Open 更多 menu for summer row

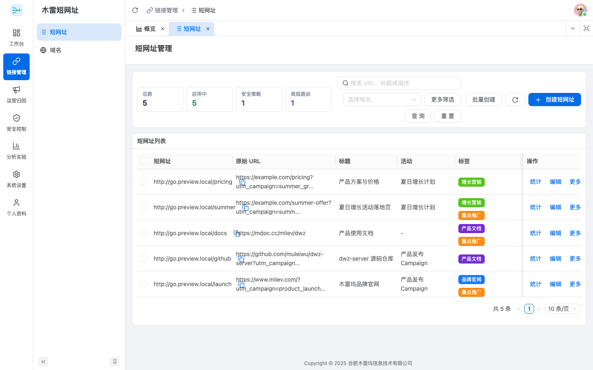point(575,207)
